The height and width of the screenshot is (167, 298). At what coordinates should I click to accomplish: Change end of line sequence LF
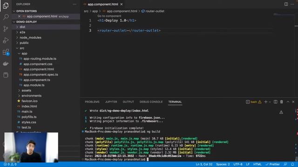[x=248, y=164]
